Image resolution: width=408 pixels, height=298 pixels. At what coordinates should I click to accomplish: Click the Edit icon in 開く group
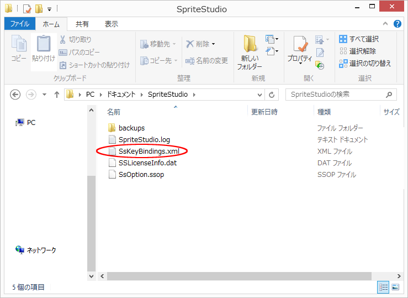pyautogui.click(x=320, y=53)
